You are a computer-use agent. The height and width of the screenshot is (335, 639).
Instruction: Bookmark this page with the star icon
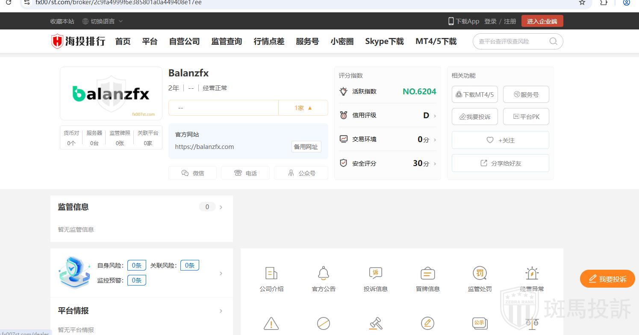click(582, 3)
